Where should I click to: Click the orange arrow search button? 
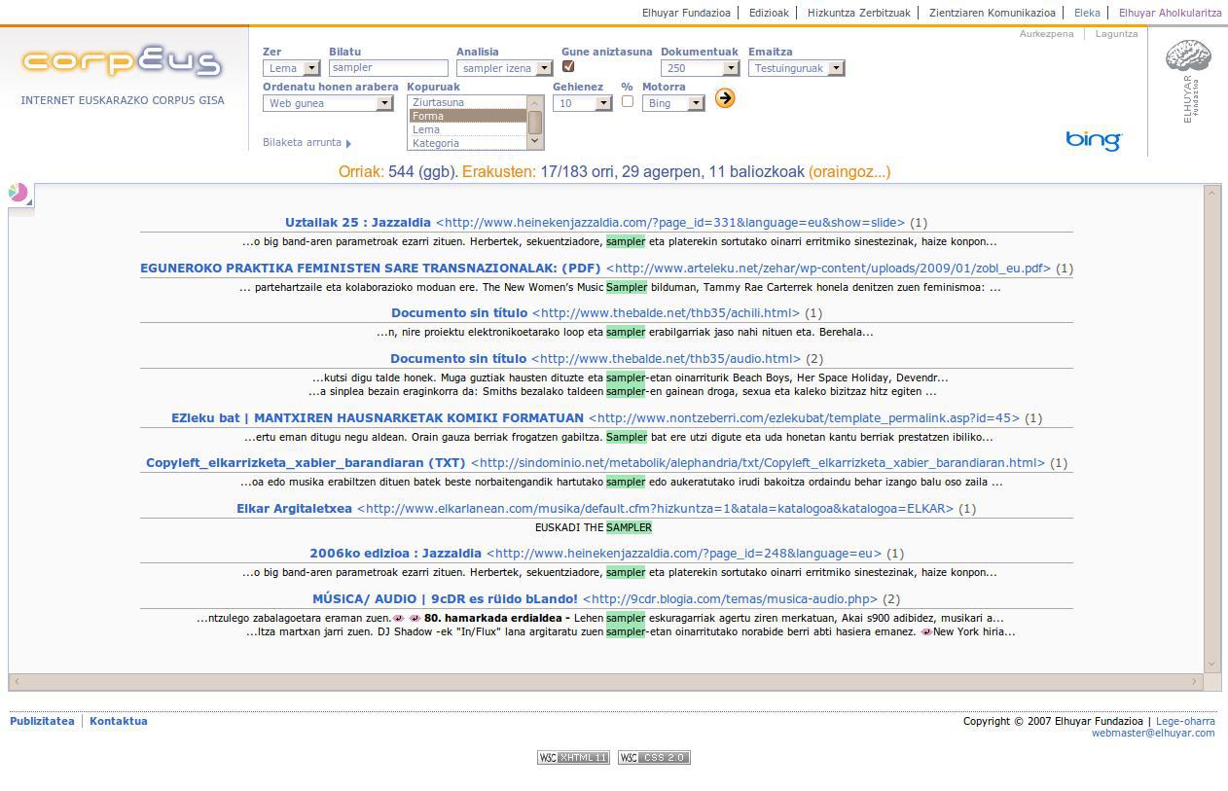pyautogui.click(x=724, y=98)
